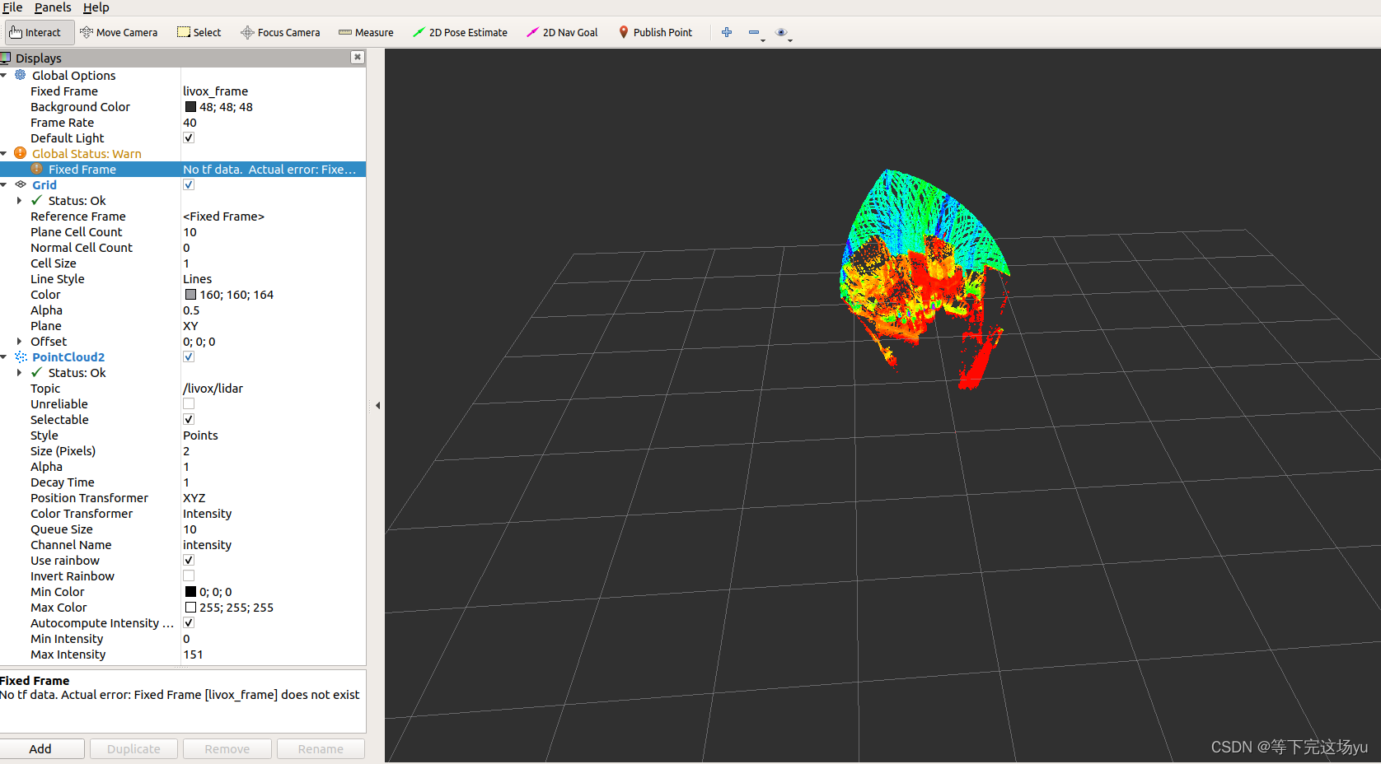The width and height of the screenshot is (1381, 764).
Task: Click the Min Color swatch
Action: (190, 591)
